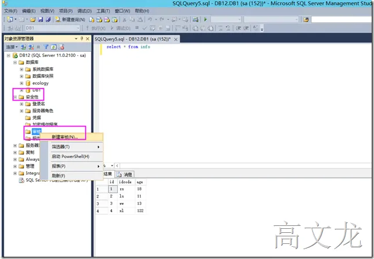The image size is (374, 259).
Task: Expand the ecology database node
Action: [x=21, y=83]
